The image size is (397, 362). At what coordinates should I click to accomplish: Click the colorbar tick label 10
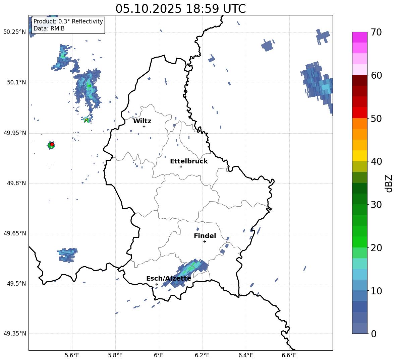pyautogui.click(x=377, y=291)
